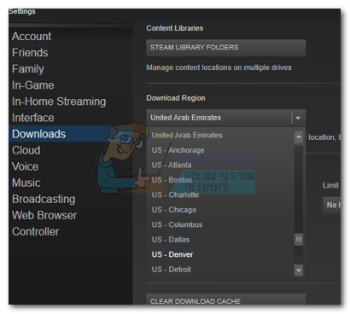
Task: Collapse the Download Region dropdown arrow
Action: (298, 118)
